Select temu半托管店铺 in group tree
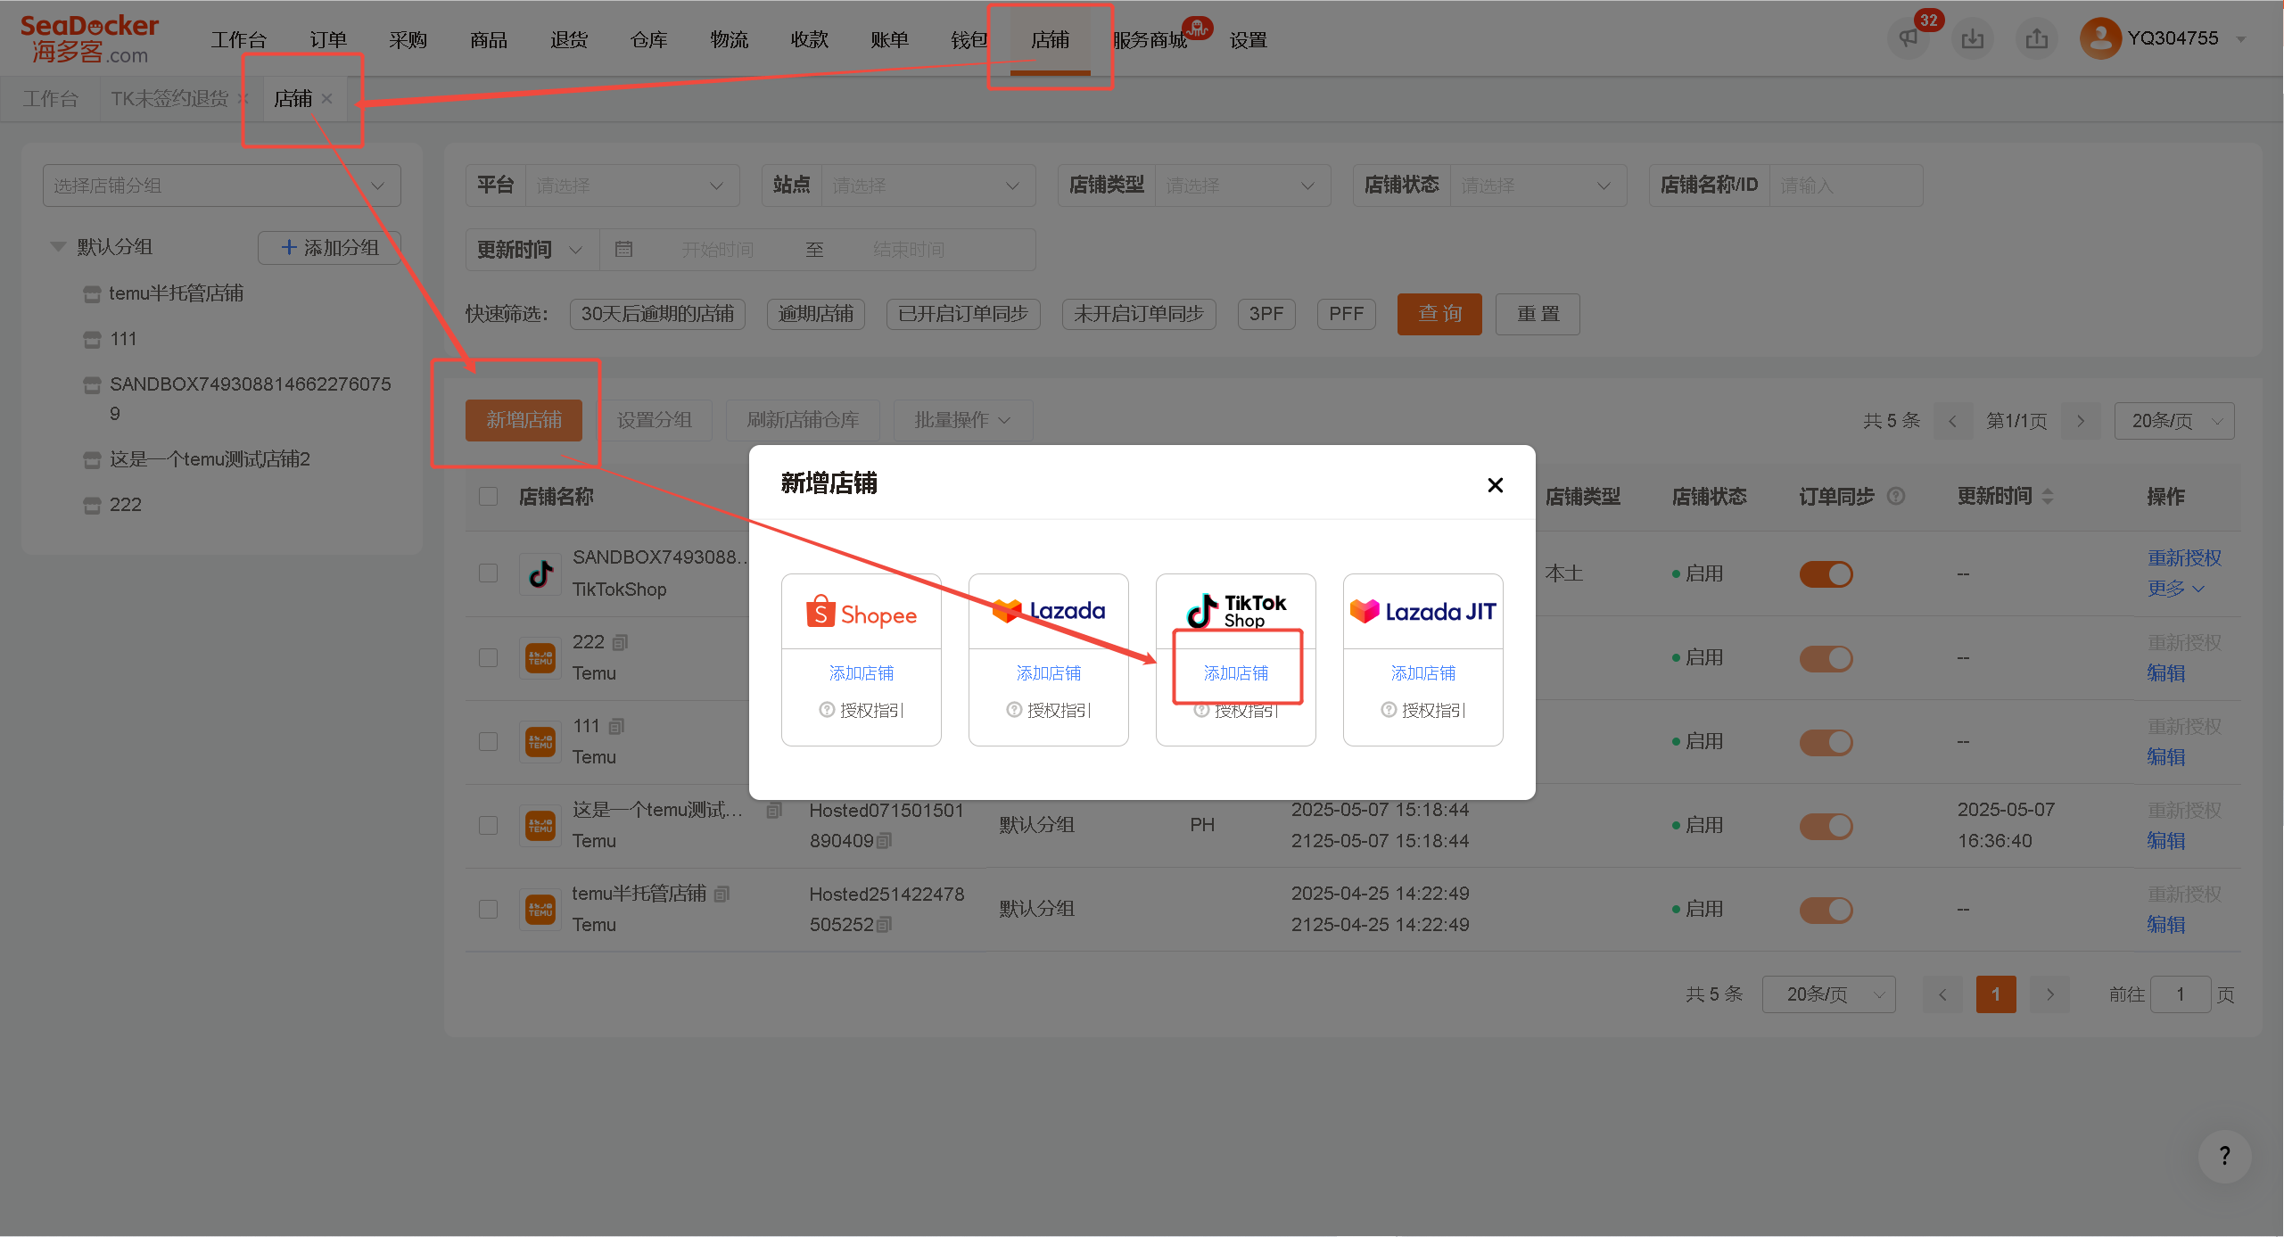The width and height of the screenshot is (2284, 1237). [176, 293]
